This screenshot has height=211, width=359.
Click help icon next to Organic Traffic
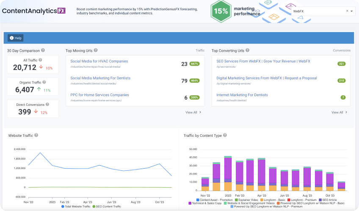click(44, 82)
